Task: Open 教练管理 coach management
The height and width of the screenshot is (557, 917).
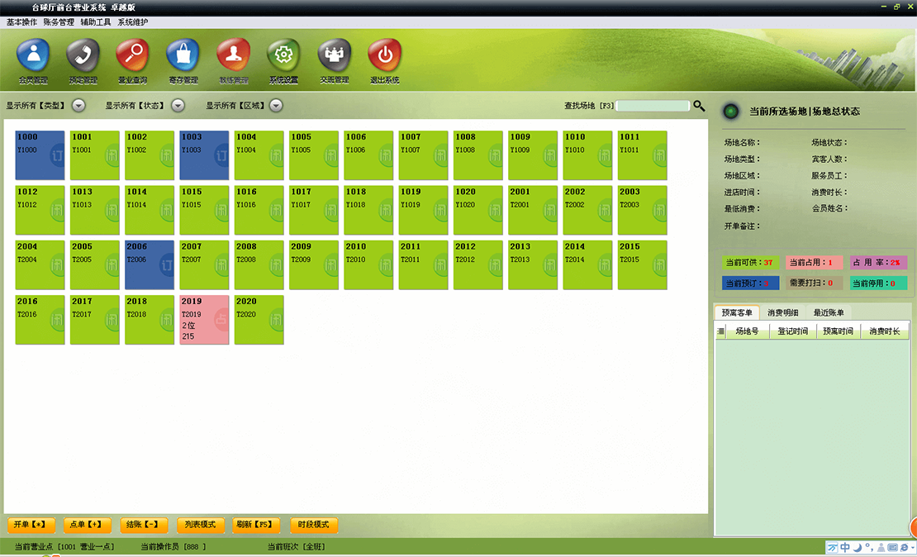Action: 233,61
